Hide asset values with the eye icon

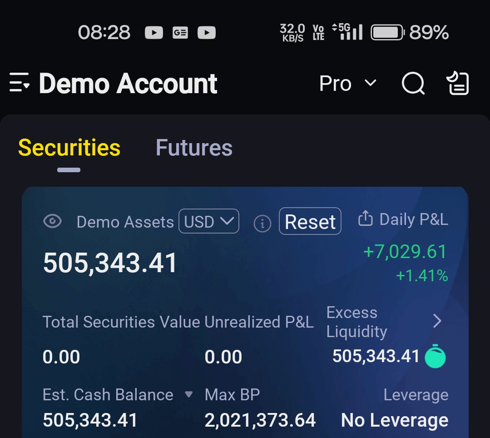point(53,222)
